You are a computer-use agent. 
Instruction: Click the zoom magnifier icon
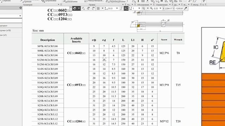point(143,8)
